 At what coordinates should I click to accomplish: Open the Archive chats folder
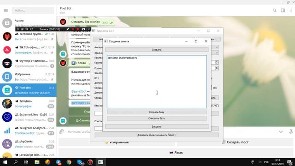28,23
